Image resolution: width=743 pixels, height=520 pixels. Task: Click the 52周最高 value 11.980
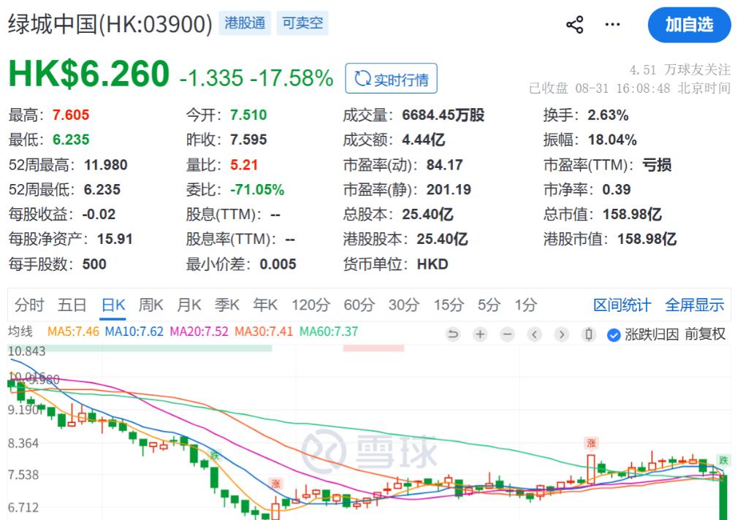click(x=106, y=165)
